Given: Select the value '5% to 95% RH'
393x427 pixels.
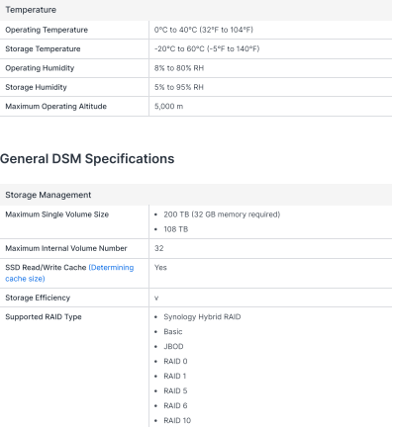Looking at the screenshot, I should [179, 87].
